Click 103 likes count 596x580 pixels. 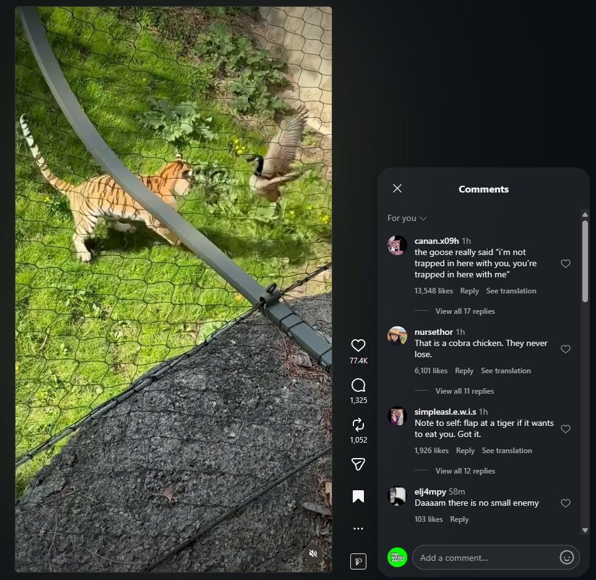428,519
